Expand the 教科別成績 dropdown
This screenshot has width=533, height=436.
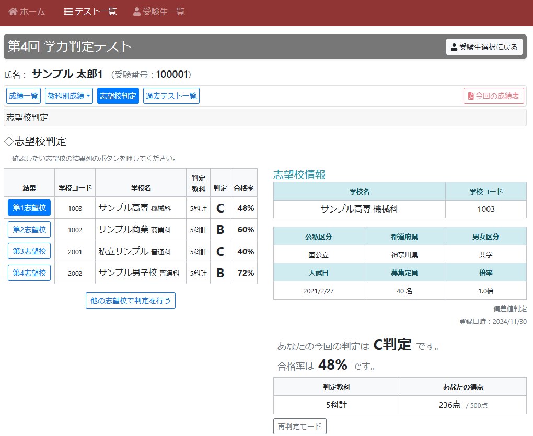69,96
